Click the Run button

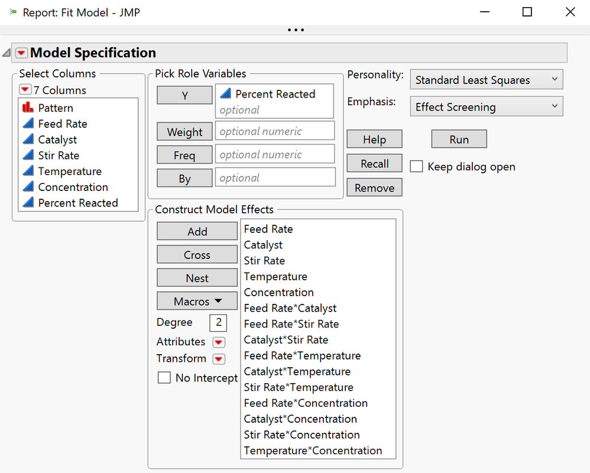coord(459,138)
